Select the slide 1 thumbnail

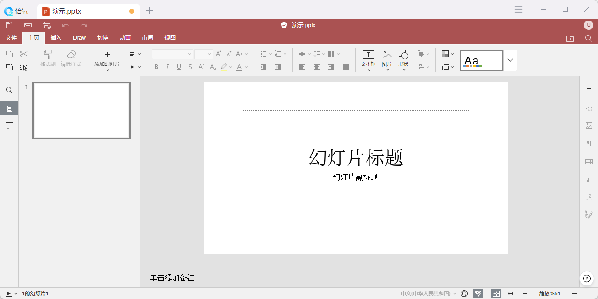click(81, 111)
